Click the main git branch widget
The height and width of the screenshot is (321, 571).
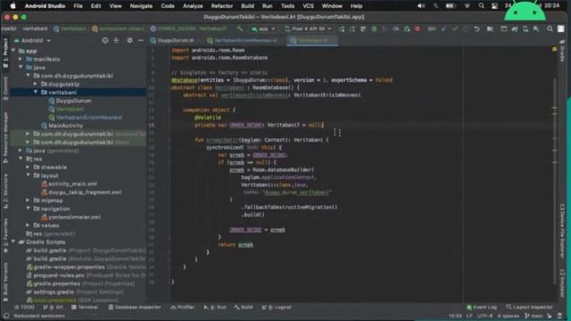tap(534, 316)
